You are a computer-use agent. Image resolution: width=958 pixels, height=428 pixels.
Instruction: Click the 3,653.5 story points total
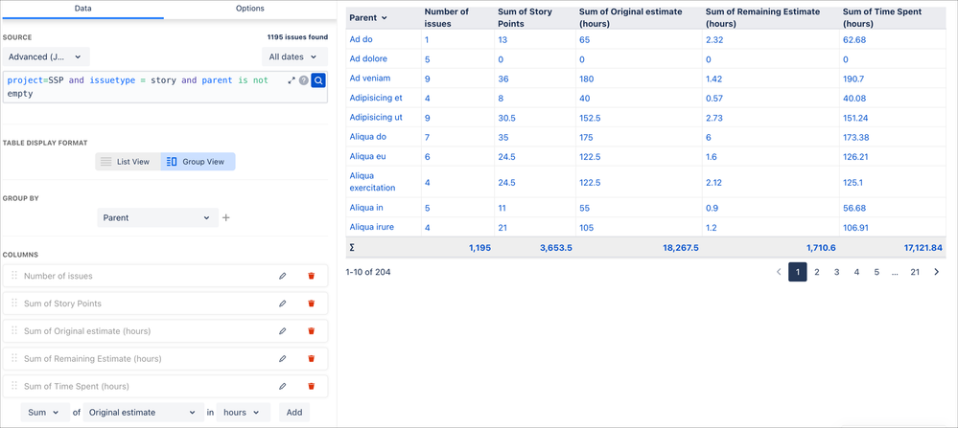pyautogui.click(x=556, y=248)
